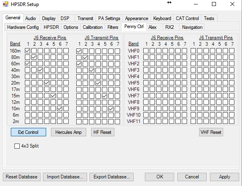
Task: Uncheck 15m J6 Transmit pin 5
Action: (x=105, y=96)
